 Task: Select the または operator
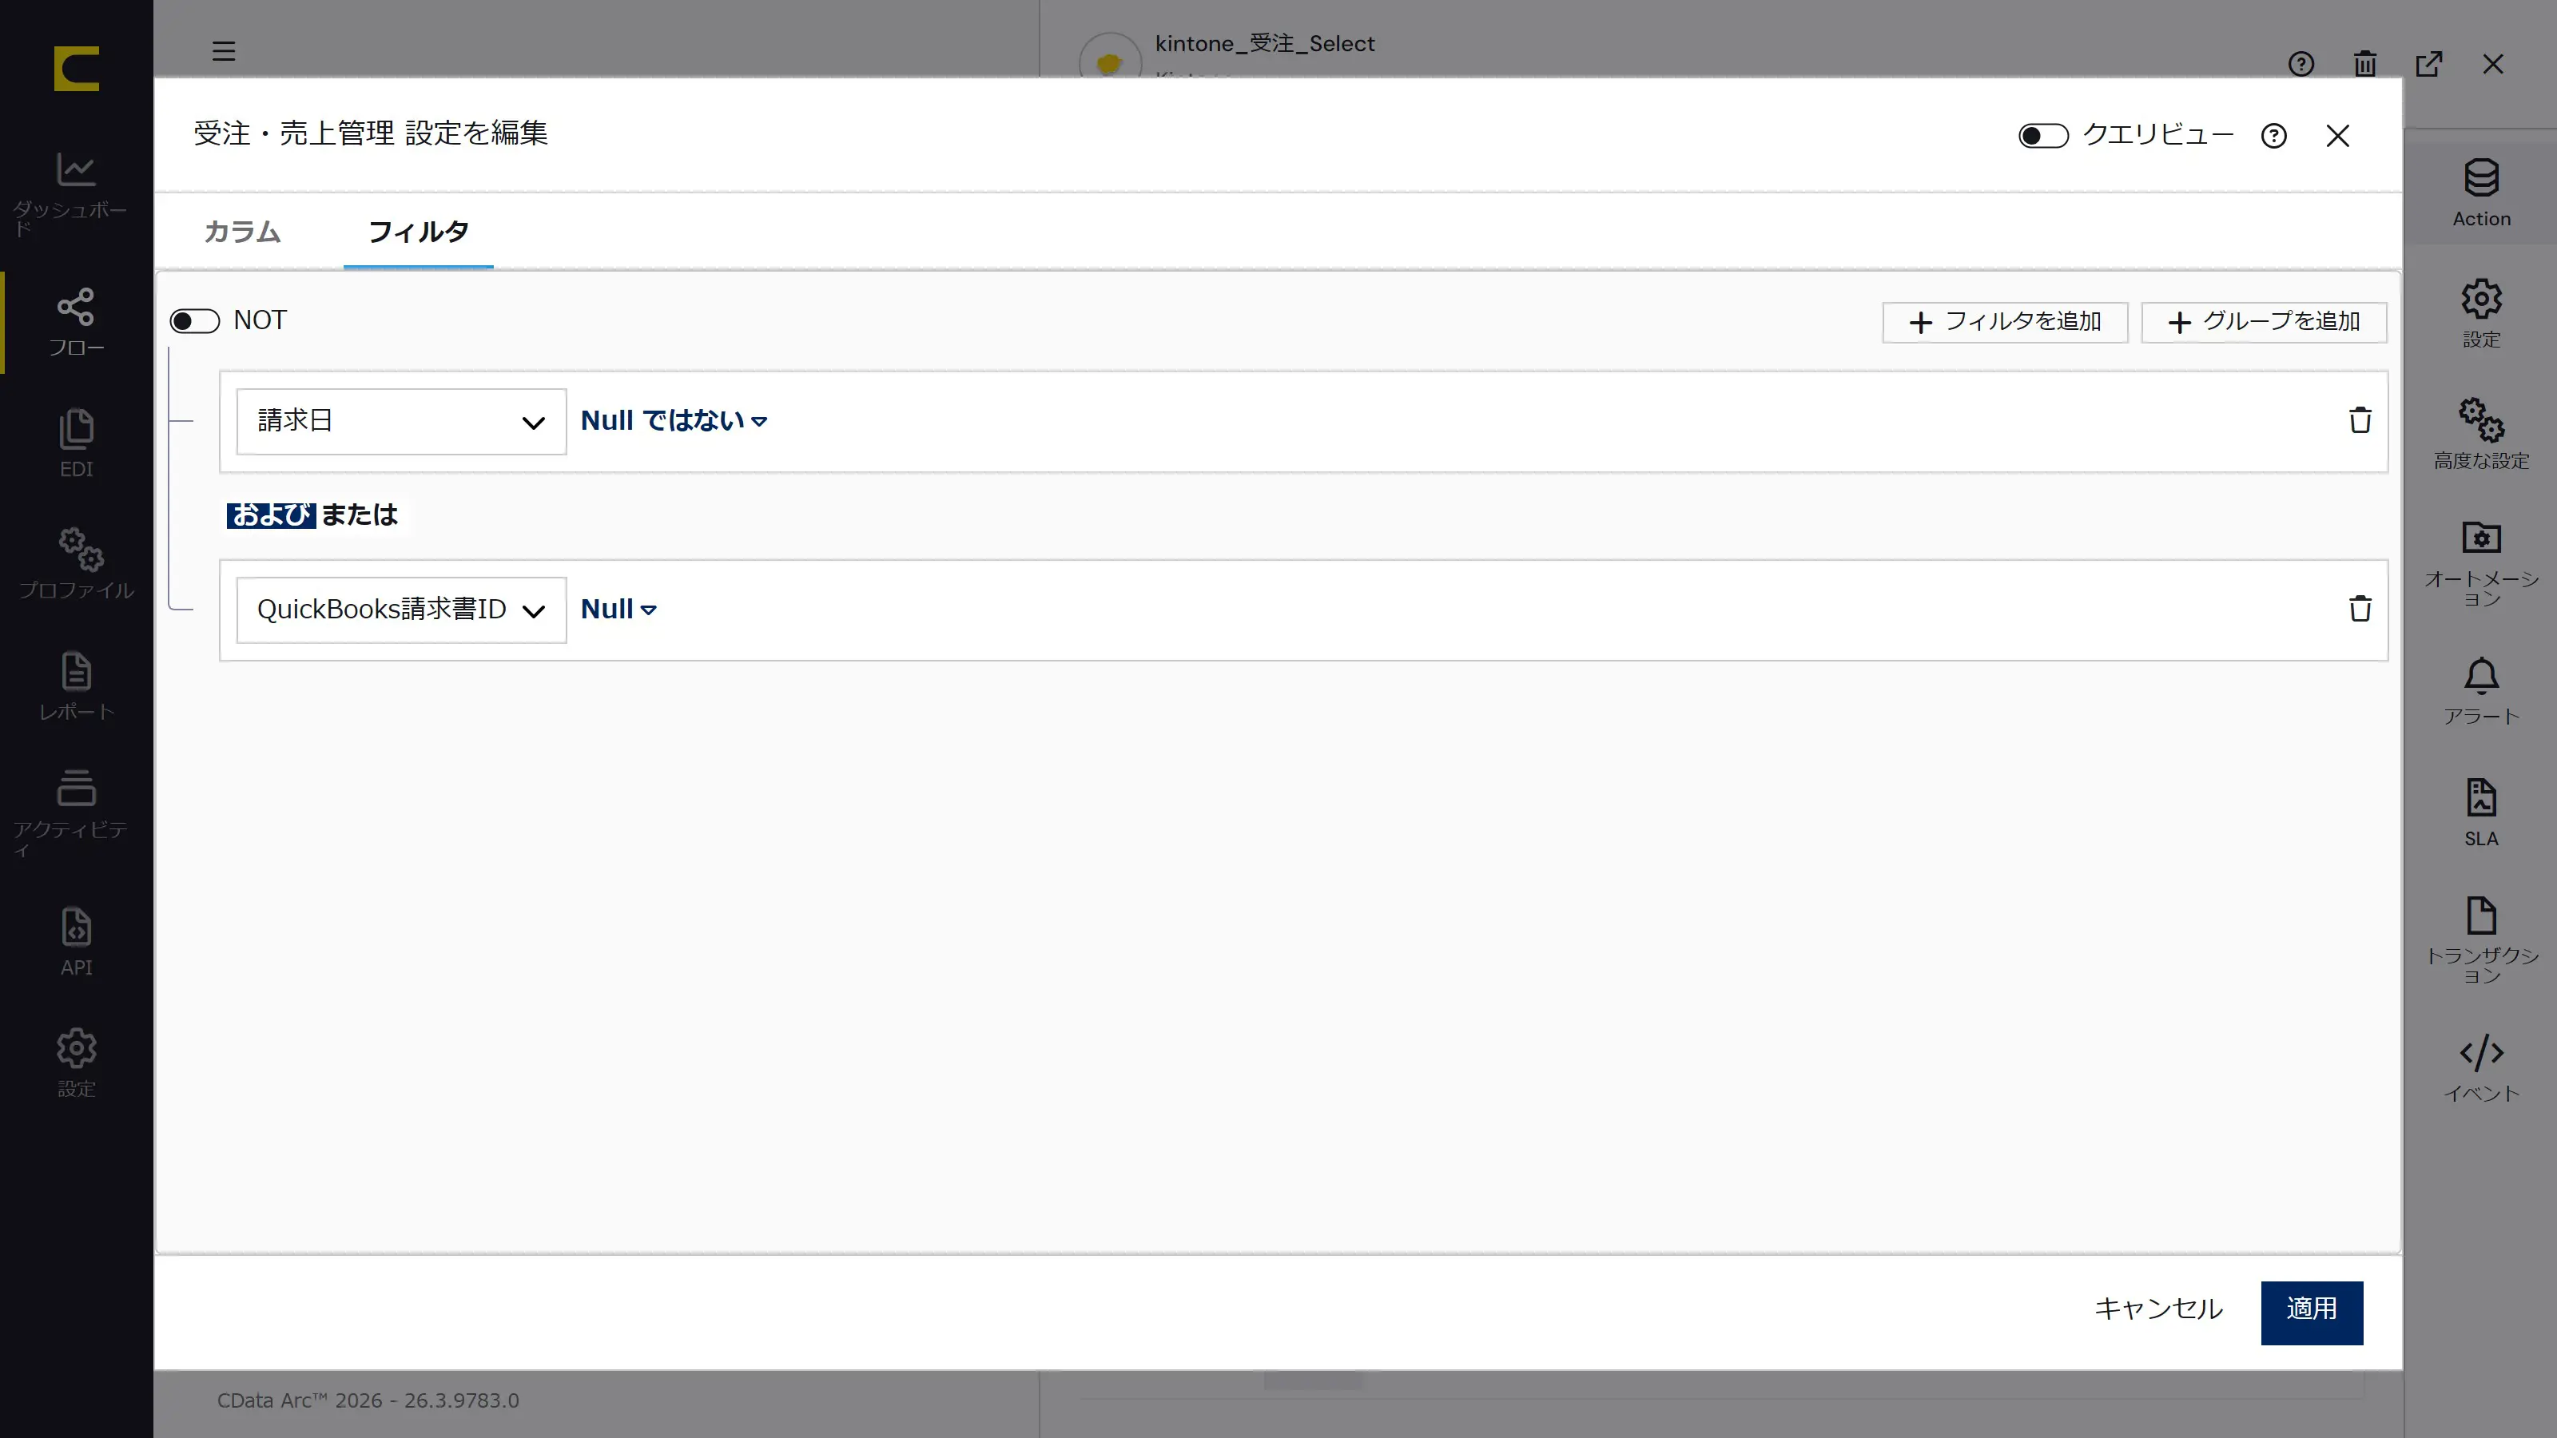[x=360, y=515]
